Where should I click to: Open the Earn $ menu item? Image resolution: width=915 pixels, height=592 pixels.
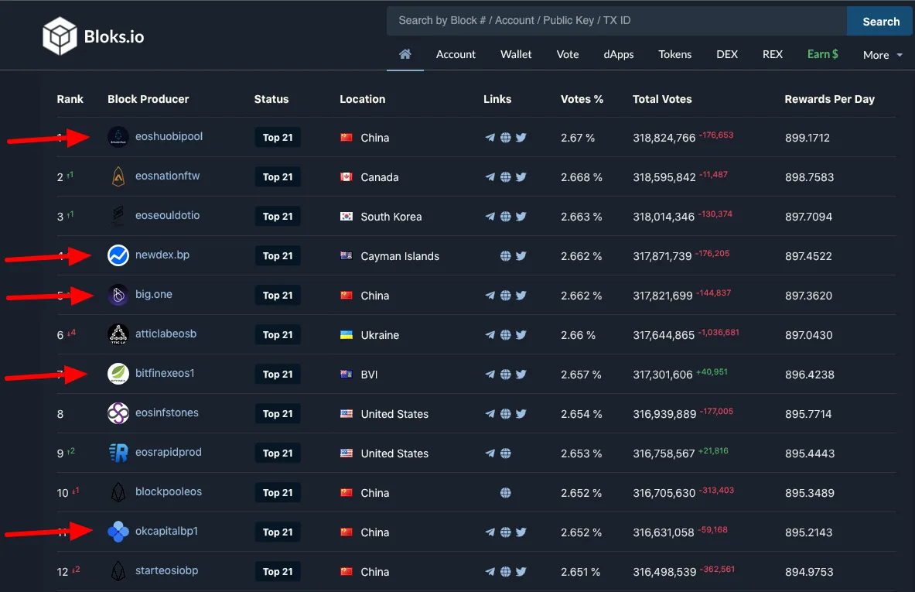click(x=823, y=54)
